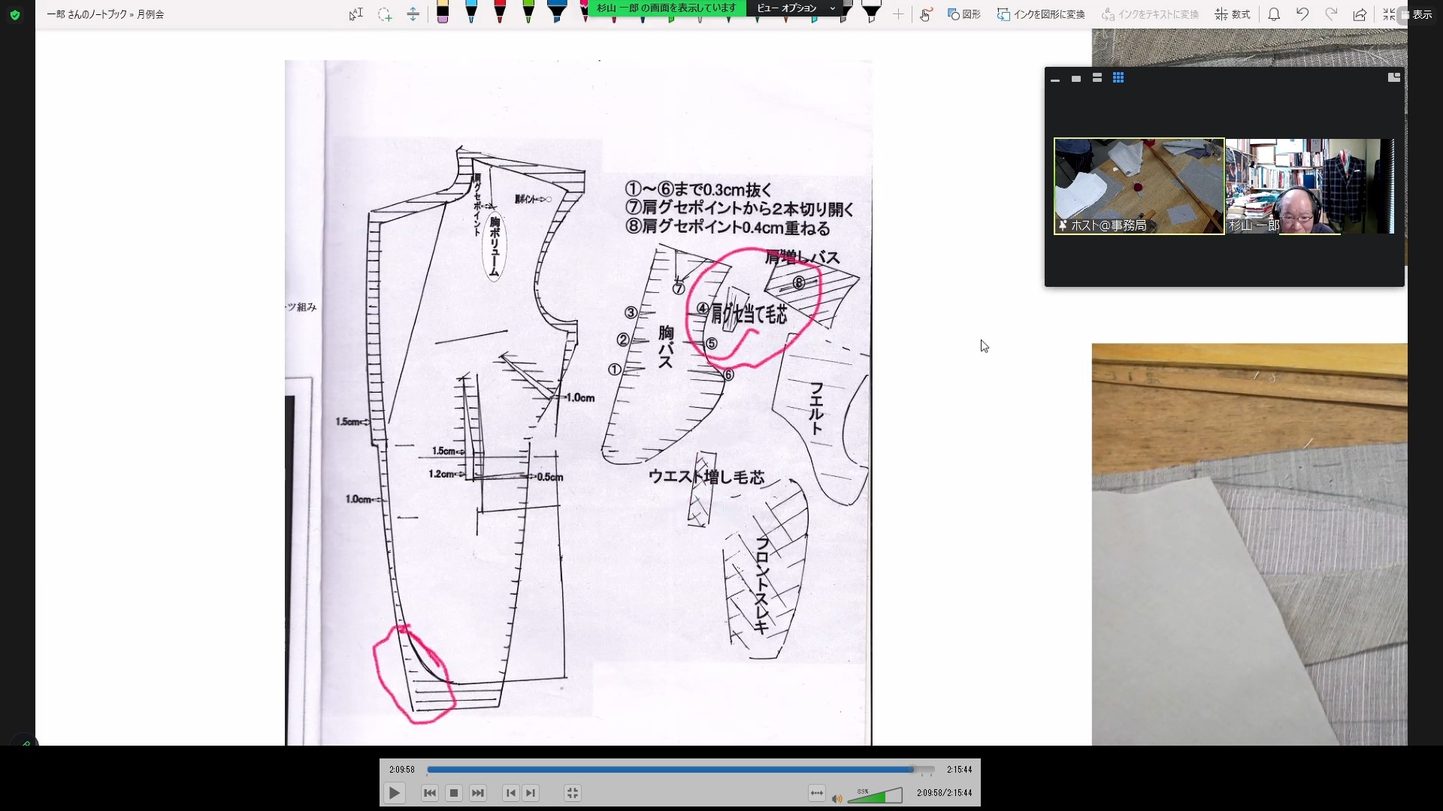Click the stop playback button
The image size is (1443, 811).
click(x=453, y=793)
